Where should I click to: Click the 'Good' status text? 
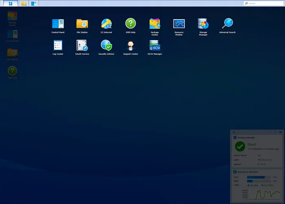click(252, 144)
